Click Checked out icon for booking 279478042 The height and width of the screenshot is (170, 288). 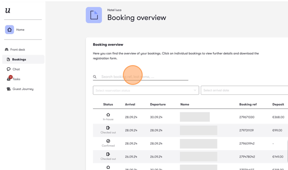[108, 154]
